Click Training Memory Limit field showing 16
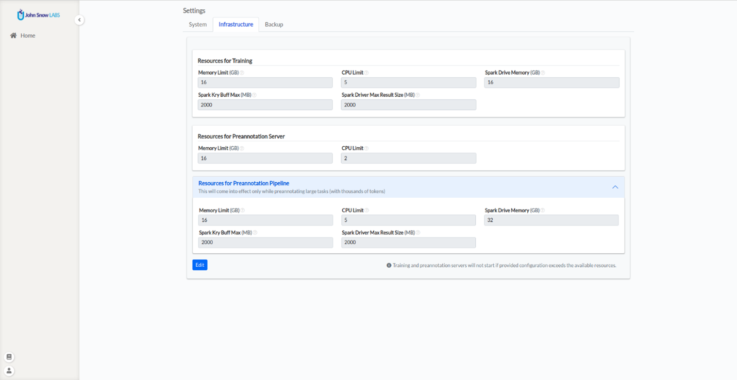The image size is (737, 380). [265, 82]
